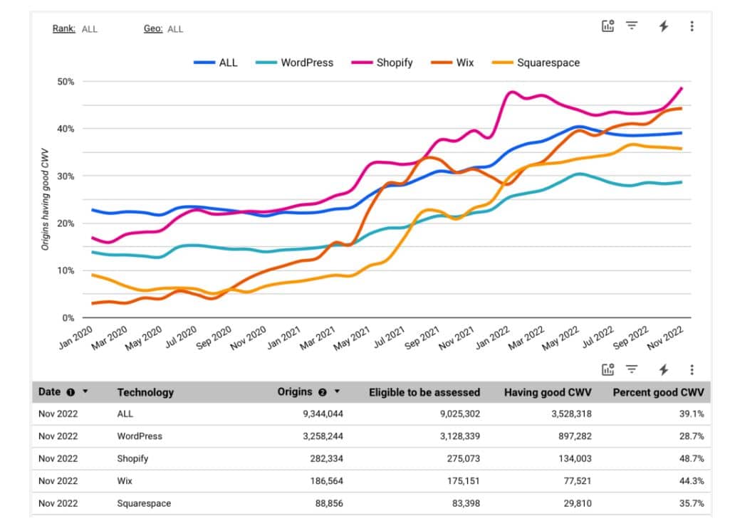Viewport: 730px width, 528px height.
Task: Click percent value 44.3%
Action: 692,480
